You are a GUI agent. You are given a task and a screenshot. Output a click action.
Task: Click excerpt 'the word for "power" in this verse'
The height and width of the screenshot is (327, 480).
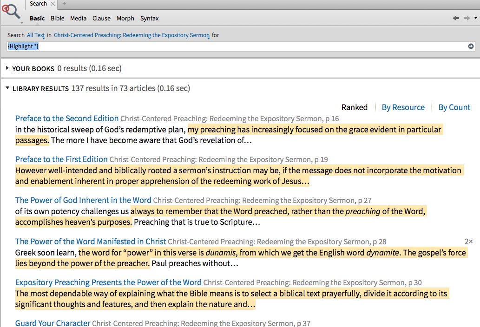(x=141, y=253)
